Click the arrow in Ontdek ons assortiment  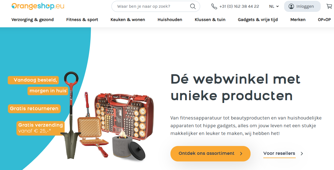(241, 154)
